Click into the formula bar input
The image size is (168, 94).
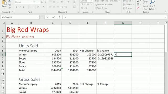(114, 17)
